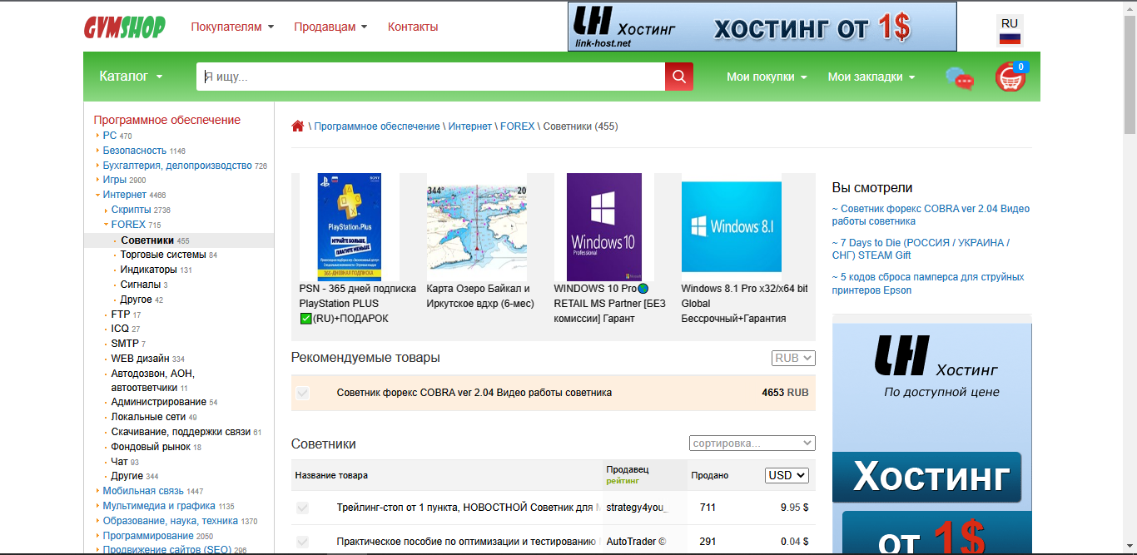Image resolution: width=1137 pixels, height=555 pixels.
Task: Select Советники in the sidebar tree
Action: 147,240
